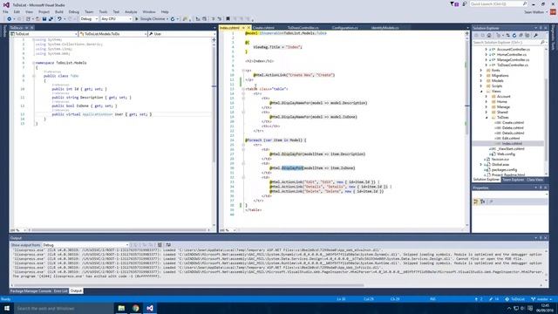
Task: Click Categorized icon in Properties panel
Action: [x=476, y=201]
